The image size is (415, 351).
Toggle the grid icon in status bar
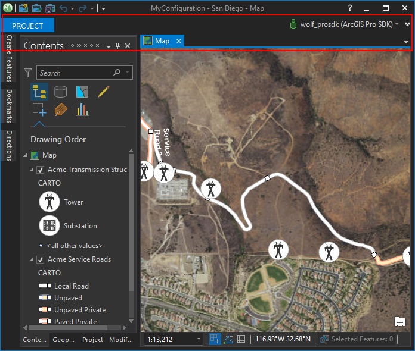coord(241,339)
